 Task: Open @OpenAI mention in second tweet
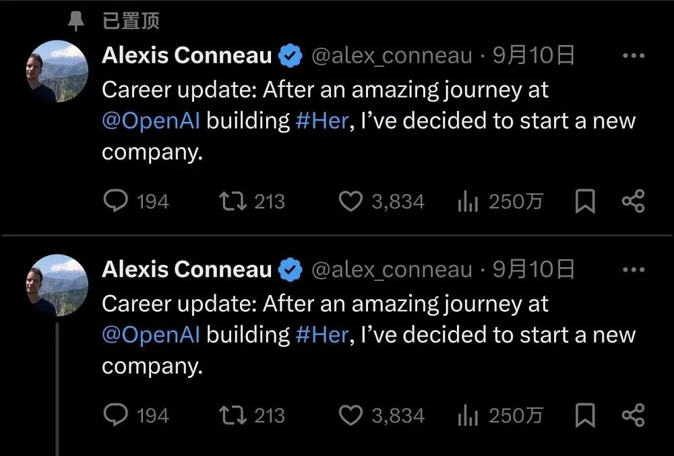(x=151, y=335)
